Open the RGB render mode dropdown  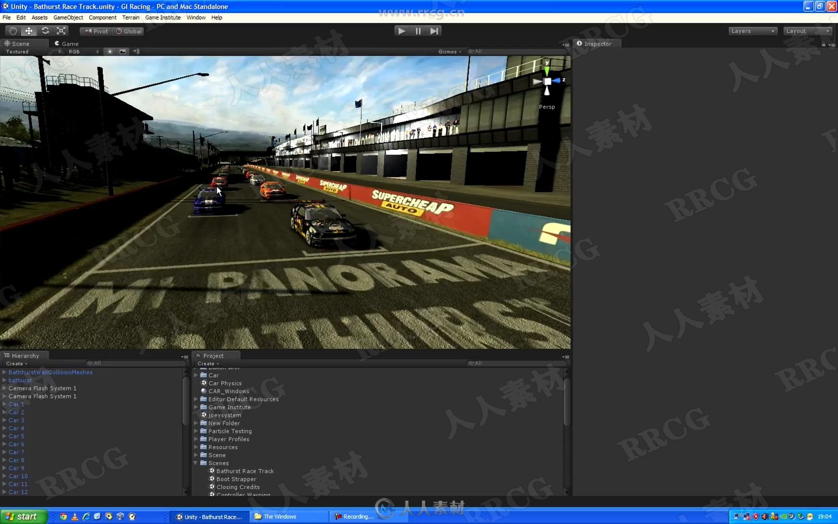[83, 51]
